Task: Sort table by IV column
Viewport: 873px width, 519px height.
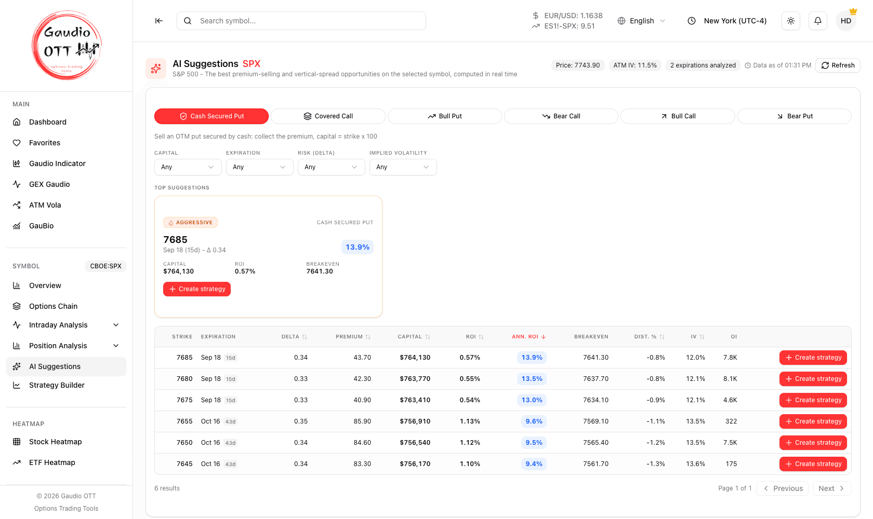Action: tap(697, 337)
